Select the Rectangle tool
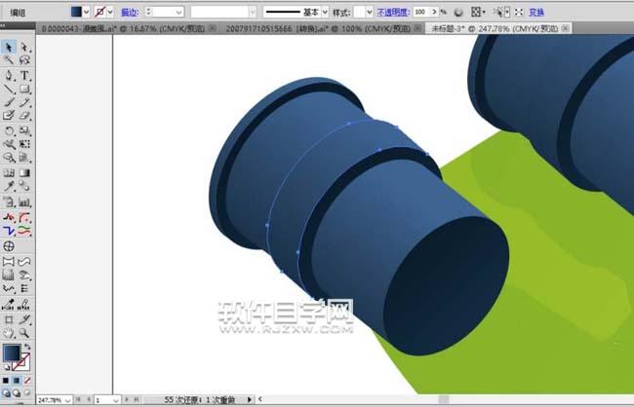The width and height of the screenshot is (634, 407). click(x=24, y=88)
